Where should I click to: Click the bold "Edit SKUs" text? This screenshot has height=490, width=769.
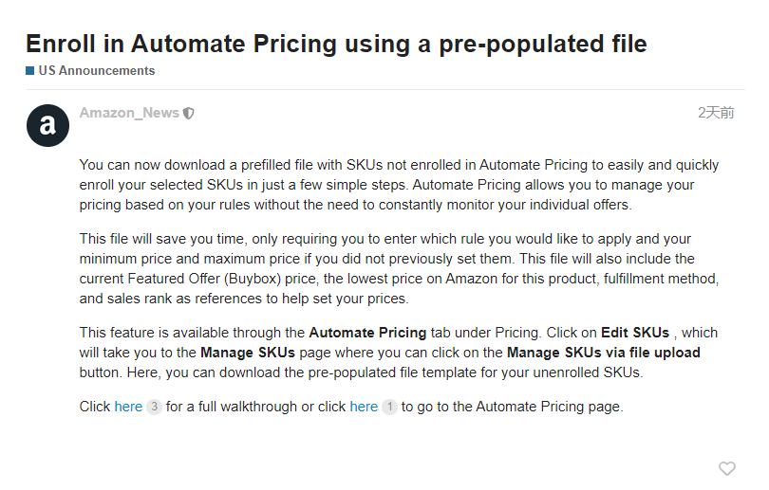pyautogui.click(x=637, y=333)
